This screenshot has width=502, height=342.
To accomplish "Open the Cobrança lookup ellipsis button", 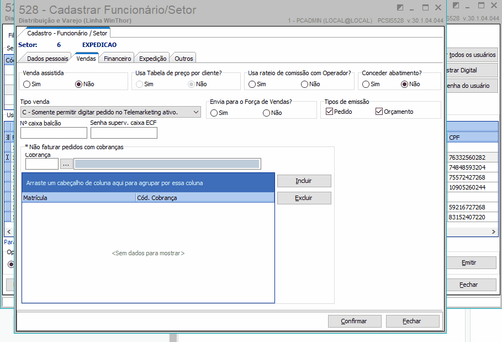I will [66, 164].
